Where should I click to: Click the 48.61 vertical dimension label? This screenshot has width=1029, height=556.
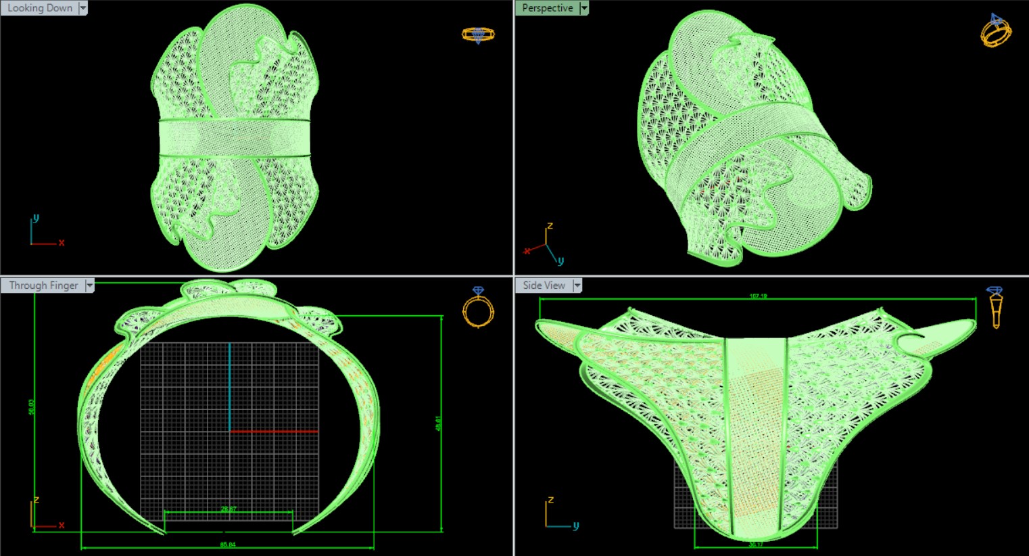(x=439, y=423)
